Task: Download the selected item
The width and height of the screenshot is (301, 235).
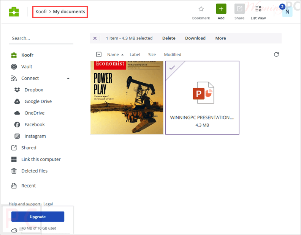Action: click(x=195, y=38)
